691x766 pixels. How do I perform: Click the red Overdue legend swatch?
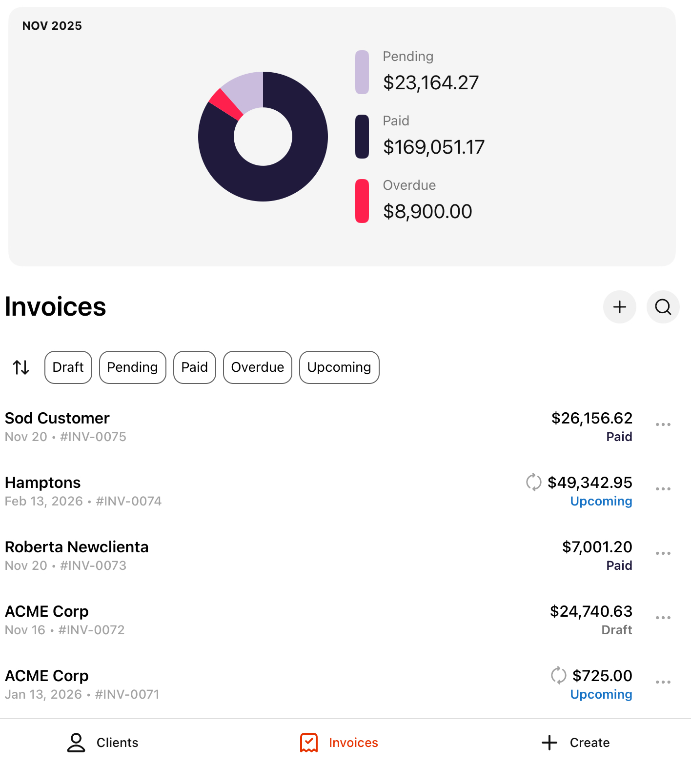[362, 201]
